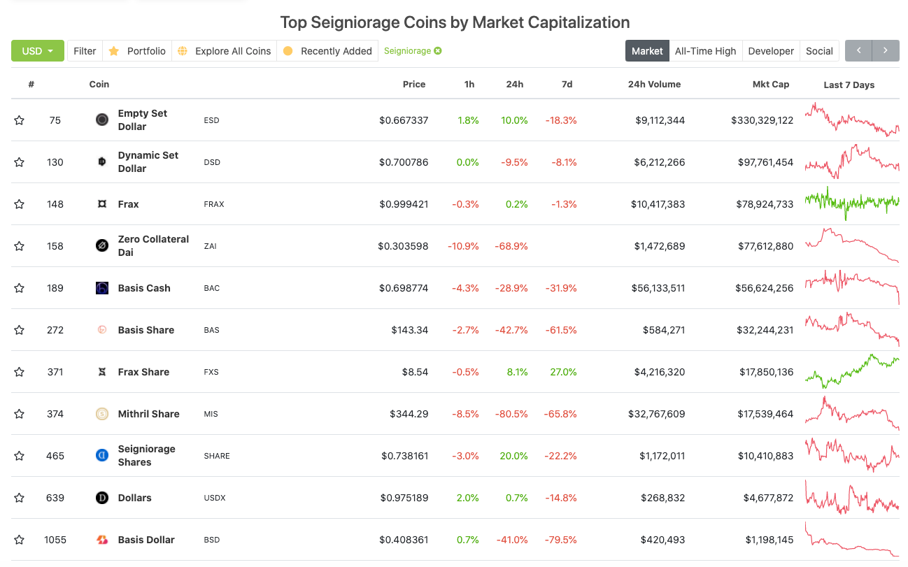Go to the next page arrow
908x567 pixels.
click(886, 51)
